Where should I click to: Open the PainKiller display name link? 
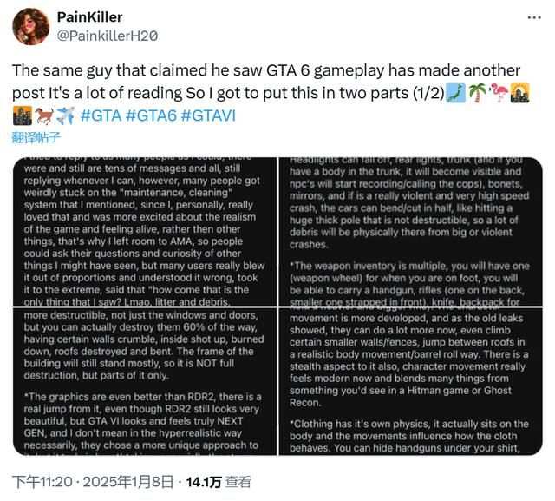[89, 17]
